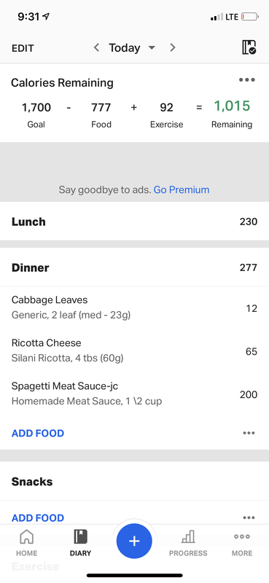Tap Edit in the top bar

tap(23, 48)
